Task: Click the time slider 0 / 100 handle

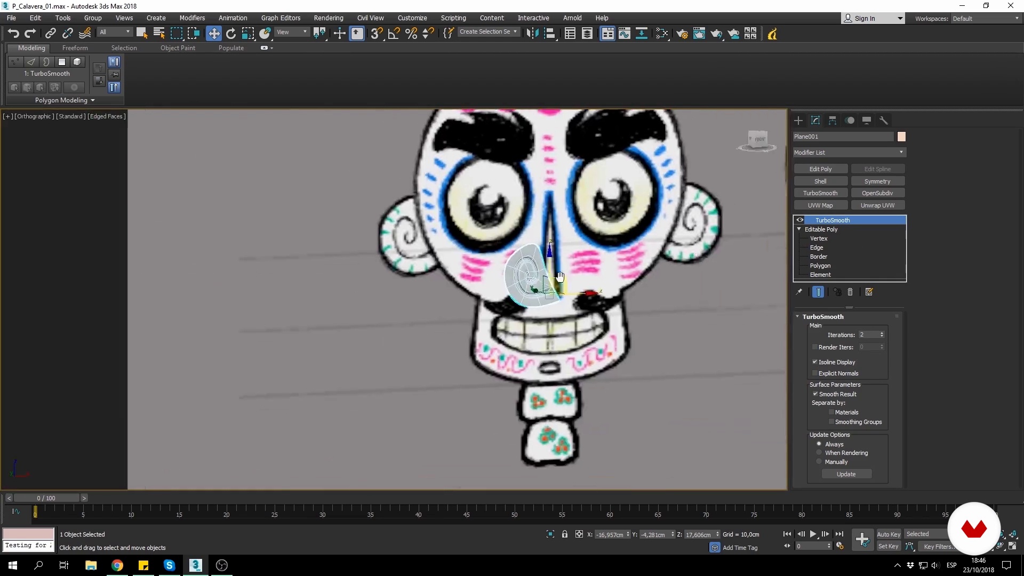Action: [x=46, y=498]
